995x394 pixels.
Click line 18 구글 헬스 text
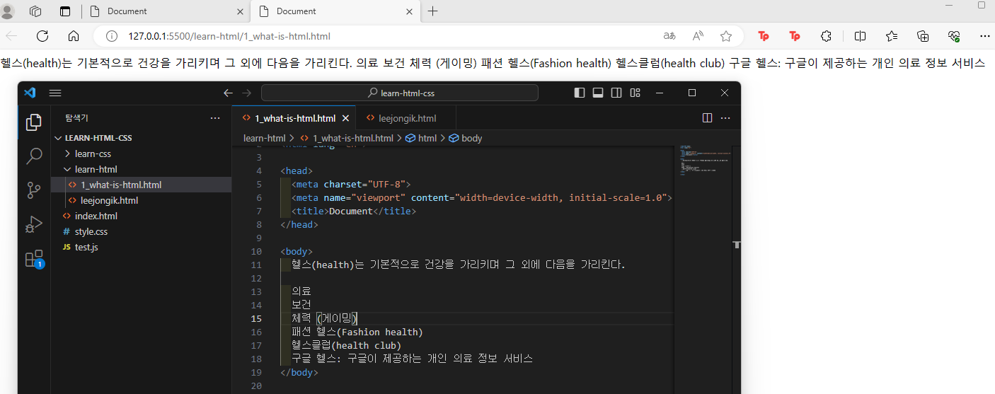pos(412,359)
